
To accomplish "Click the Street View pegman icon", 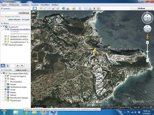I will tap(147, 37).
